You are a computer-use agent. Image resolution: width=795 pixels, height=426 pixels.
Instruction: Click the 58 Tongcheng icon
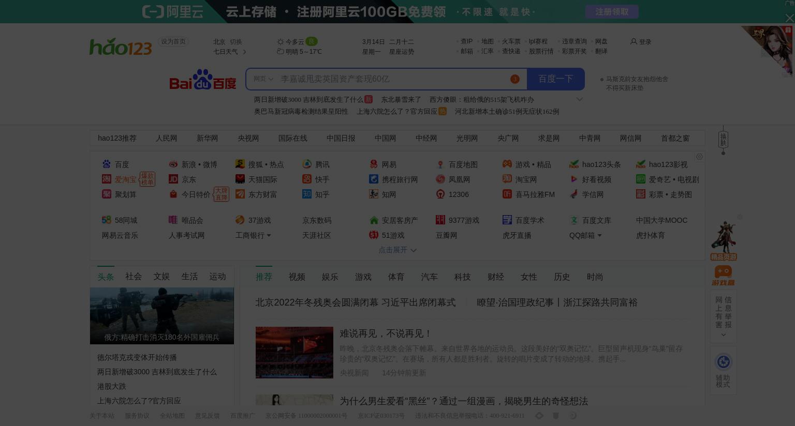(107, 220)
